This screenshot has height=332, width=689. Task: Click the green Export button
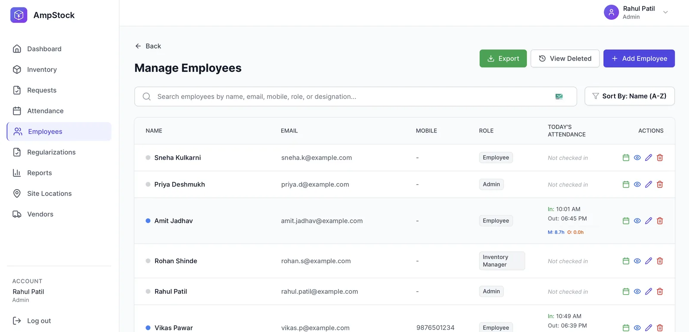(x=503, y=58)
